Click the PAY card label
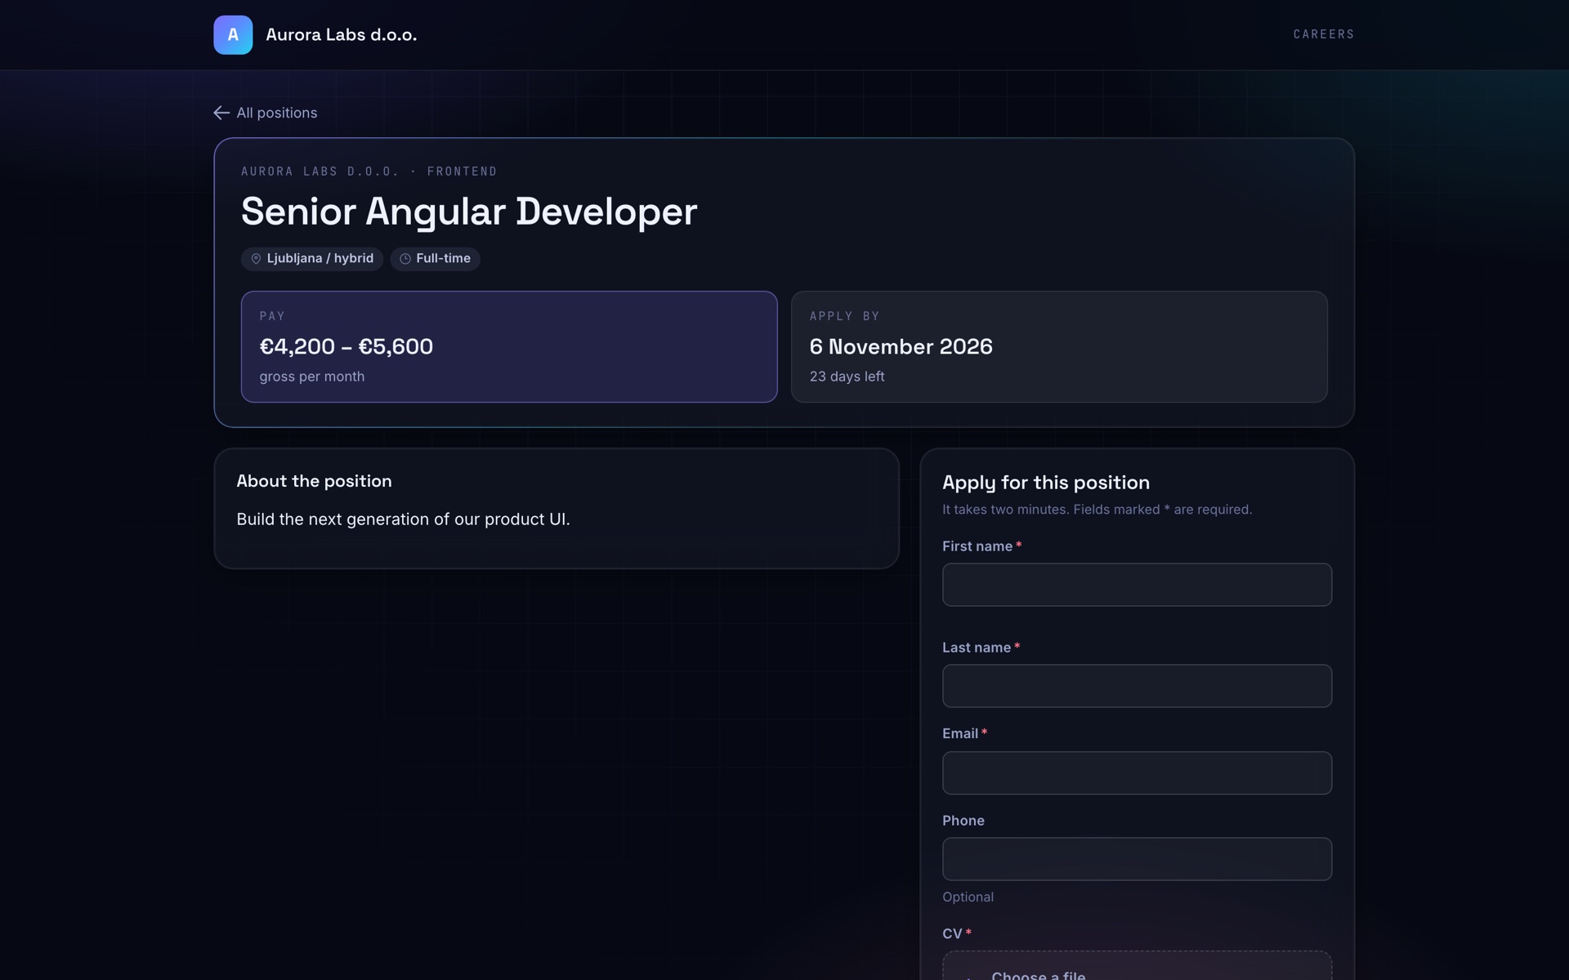Image resolution: width=1569 pixels, height=980 pixels. coord(272,316)
